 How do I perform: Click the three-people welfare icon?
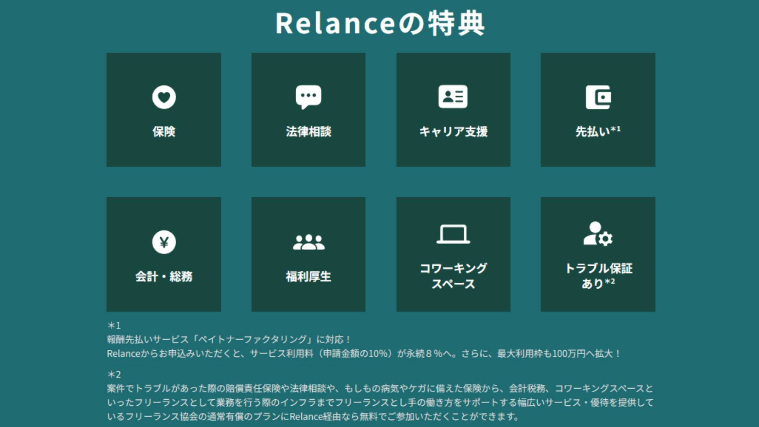(308, 242)
